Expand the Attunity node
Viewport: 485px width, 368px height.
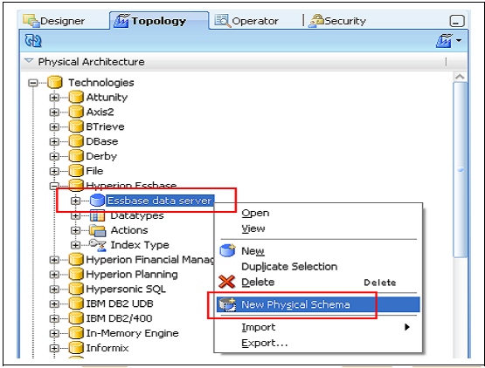click(54, 98)
